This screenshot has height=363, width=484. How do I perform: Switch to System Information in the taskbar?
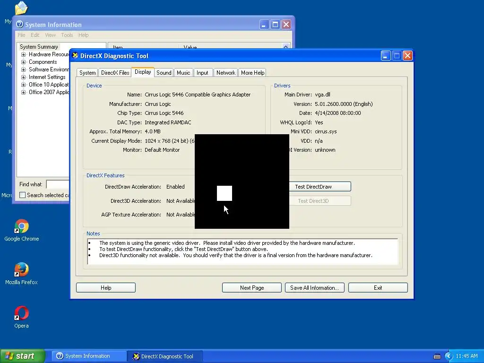pyautogui.click(x=89, y=356)
